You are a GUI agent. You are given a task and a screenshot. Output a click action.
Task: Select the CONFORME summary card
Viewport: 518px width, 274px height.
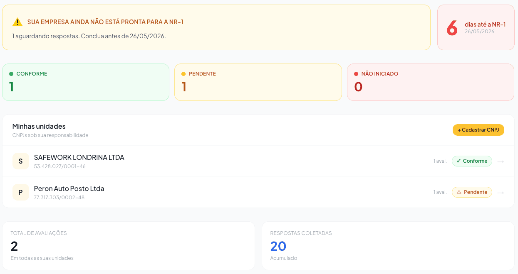click(86, 82)
